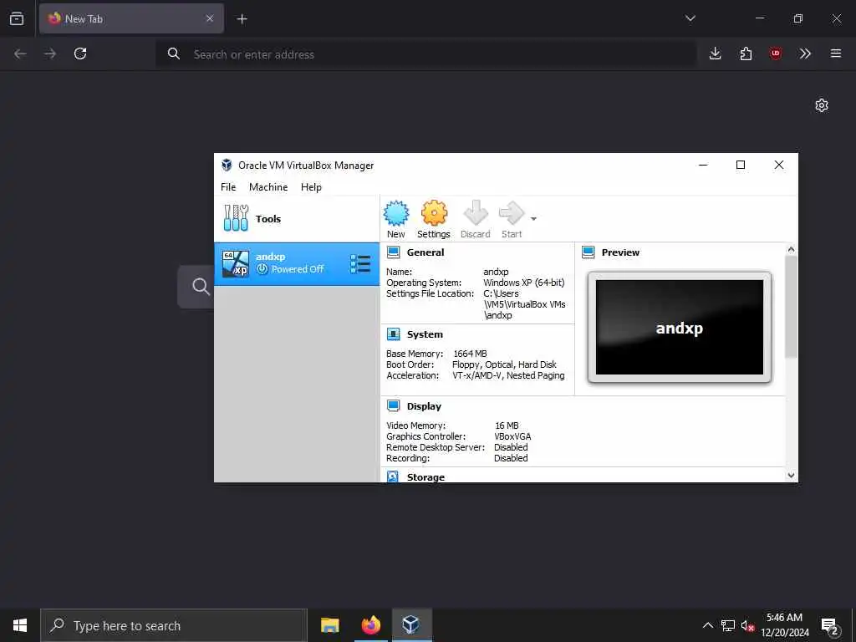Click the New virtual machine icon
The image size is (856, 642).
pyautogui.click(x=395, y=213)
